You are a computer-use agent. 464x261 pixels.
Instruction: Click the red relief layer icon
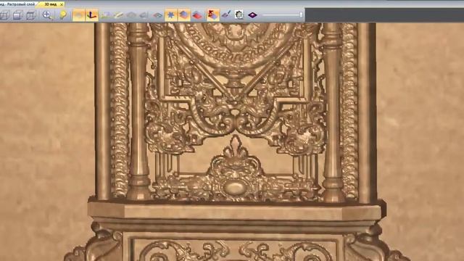(x=197, y=15)
